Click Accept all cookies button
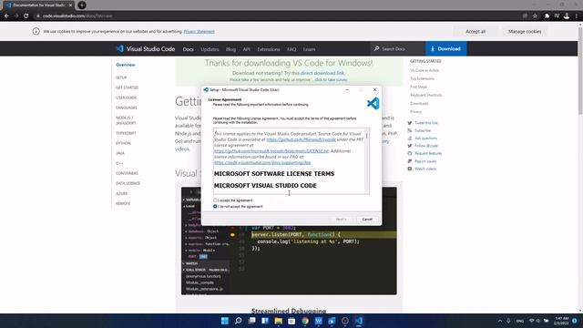This screenshot has height=328, width=583. pyautogui.click(x=476, y=32)
